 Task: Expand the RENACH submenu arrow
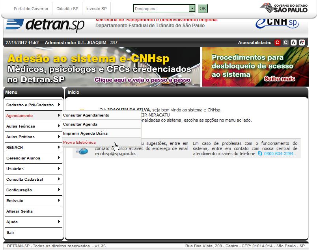click(x=59, y=147)
